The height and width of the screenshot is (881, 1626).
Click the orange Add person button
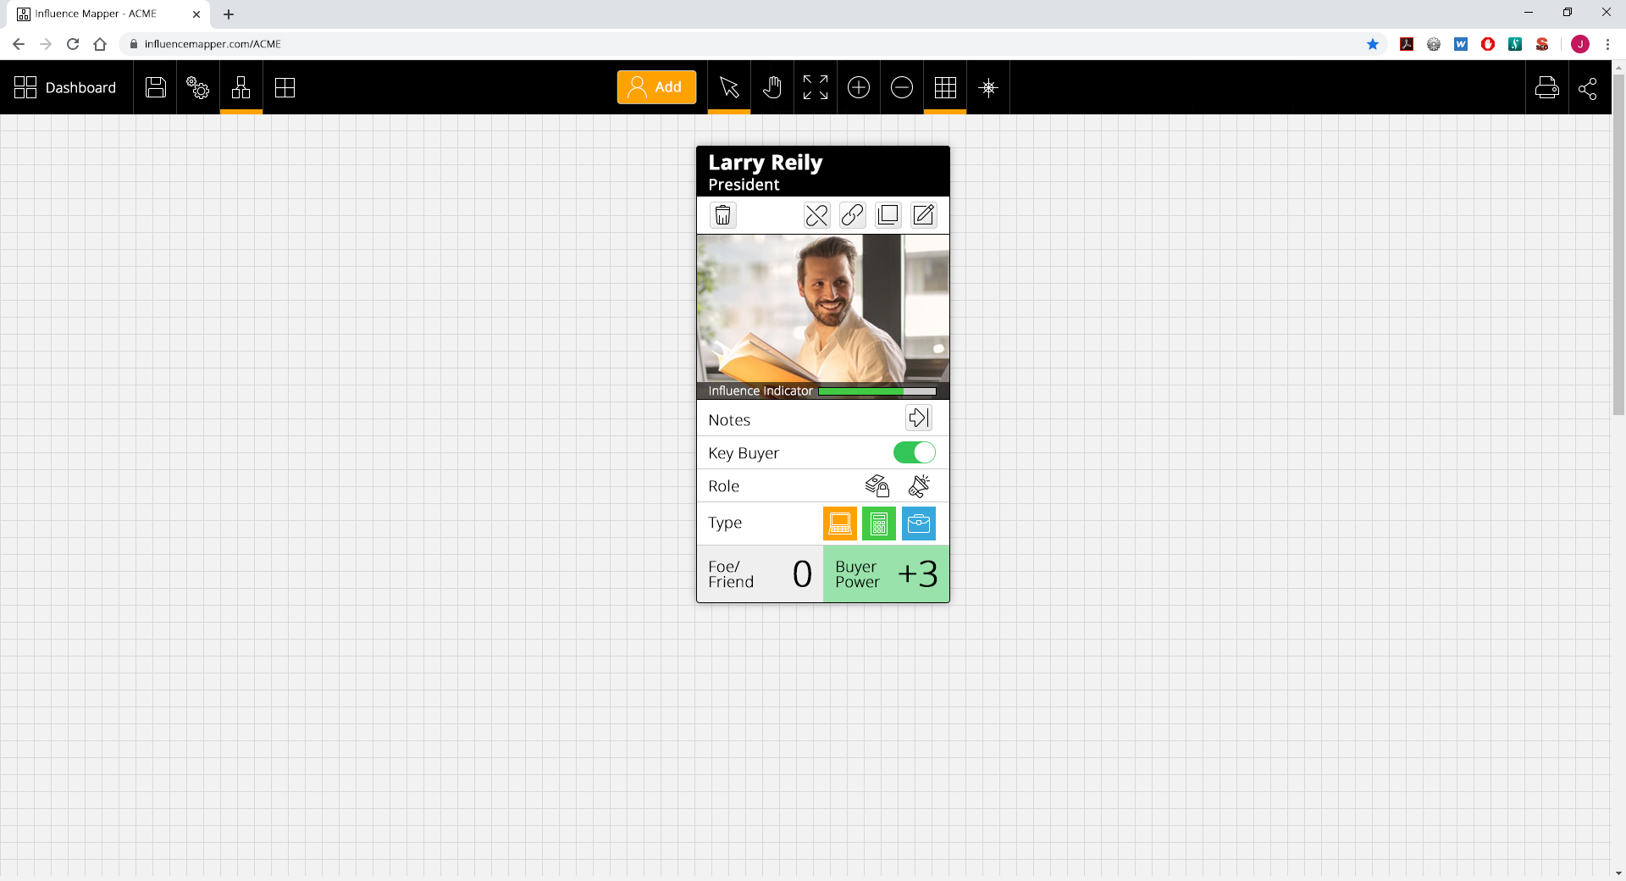[x=656, y=87]
